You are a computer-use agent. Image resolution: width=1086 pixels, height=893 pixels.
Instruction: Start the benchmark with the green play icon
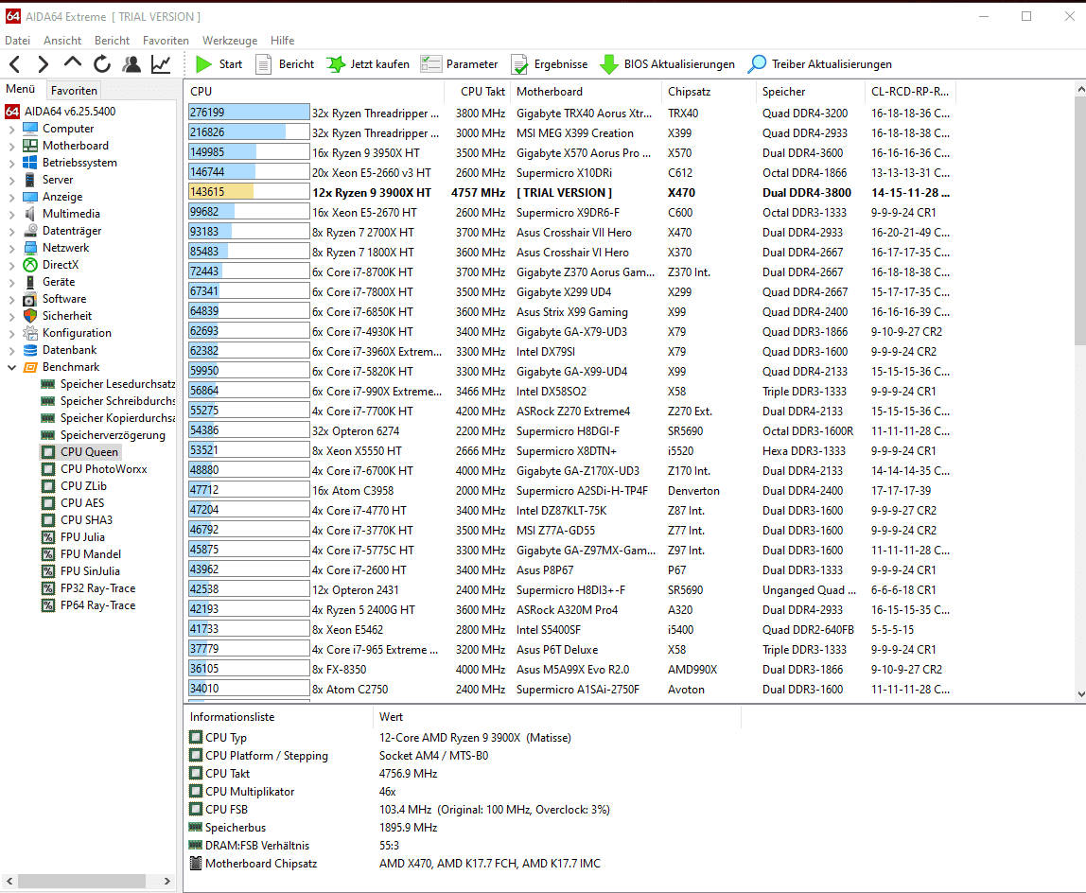pyautogui.click(x=203, y=64)
